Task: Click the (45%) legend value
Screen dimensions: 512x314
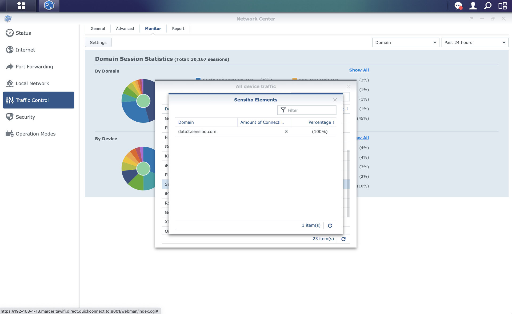Action: pyautogui.click(x=363, y=118)
